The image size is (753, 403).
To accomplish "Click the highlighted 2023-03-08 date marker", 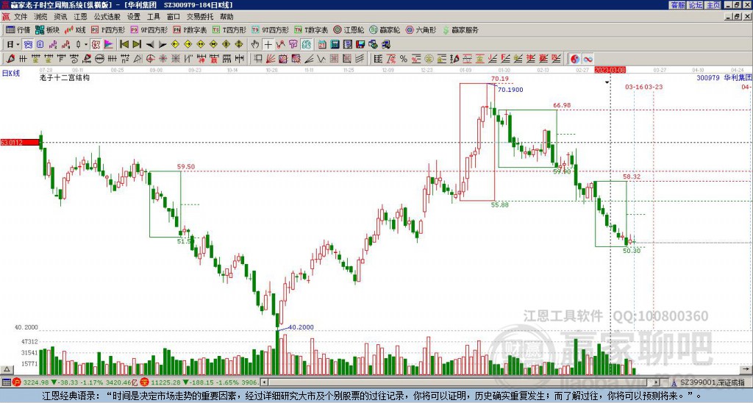I will (610, 70).
